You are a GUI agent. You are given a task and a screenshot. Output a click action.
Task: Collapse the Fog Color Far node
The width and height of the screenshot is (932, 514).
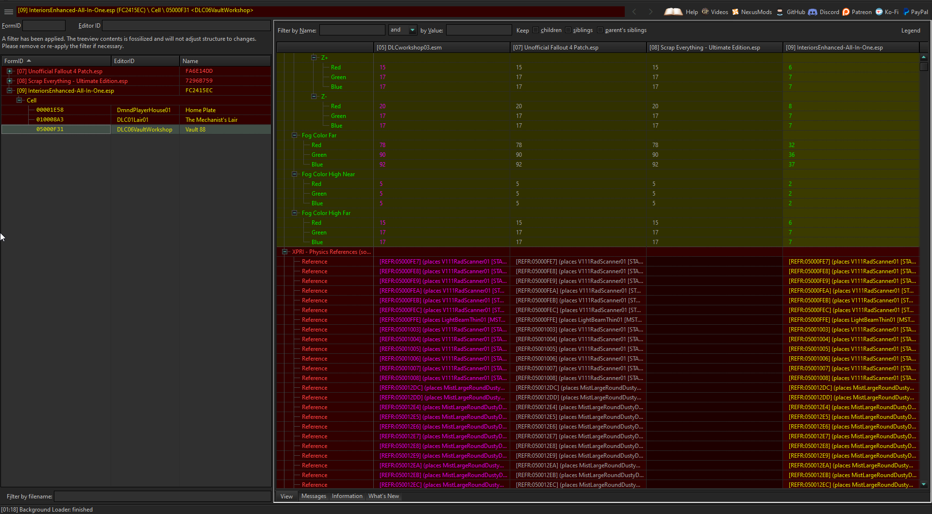pyautogui.click(x=295, y=135)
